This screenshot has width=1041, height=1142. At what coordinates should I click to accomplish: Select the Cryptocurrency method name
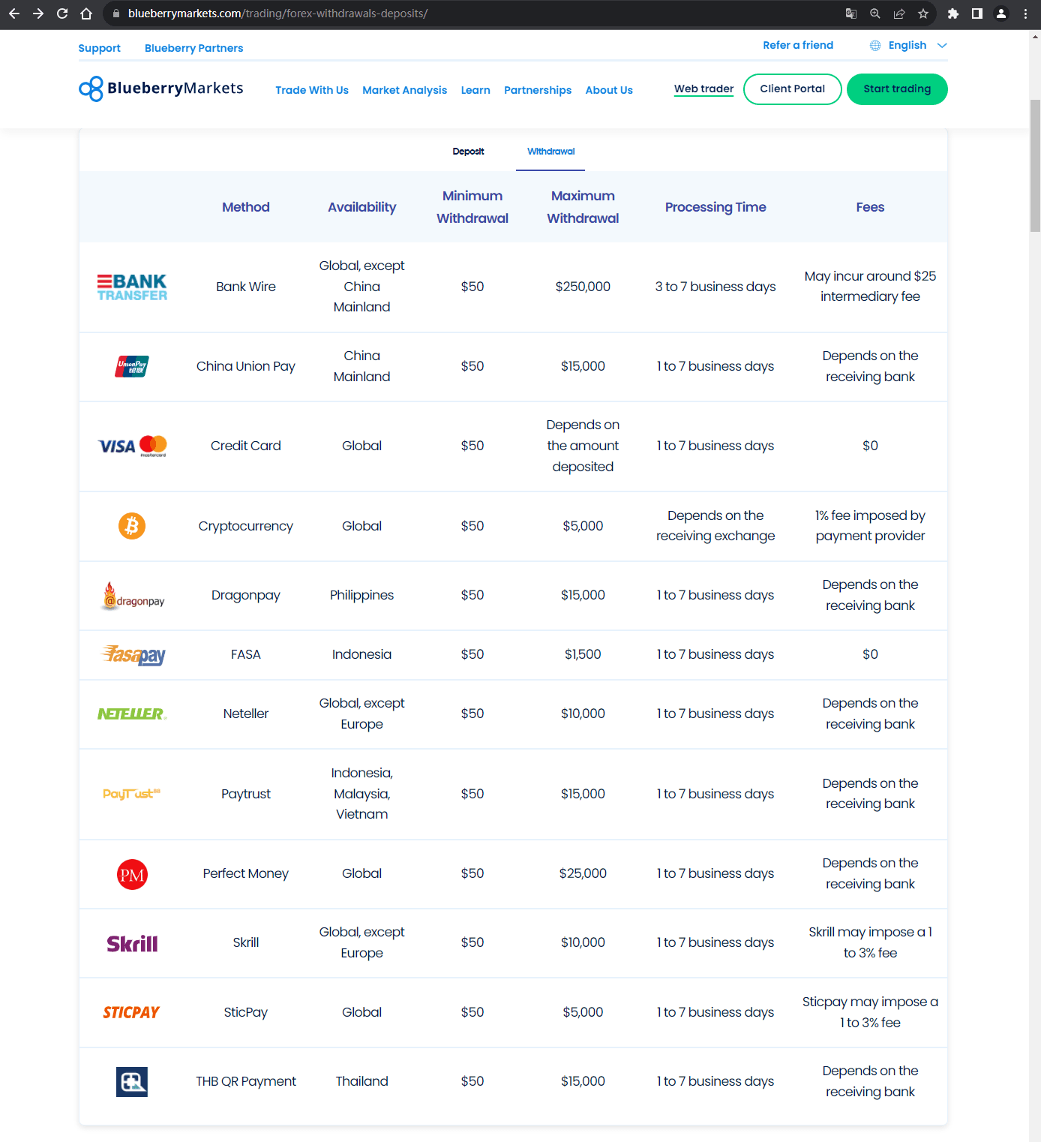(x=245, y=526)
